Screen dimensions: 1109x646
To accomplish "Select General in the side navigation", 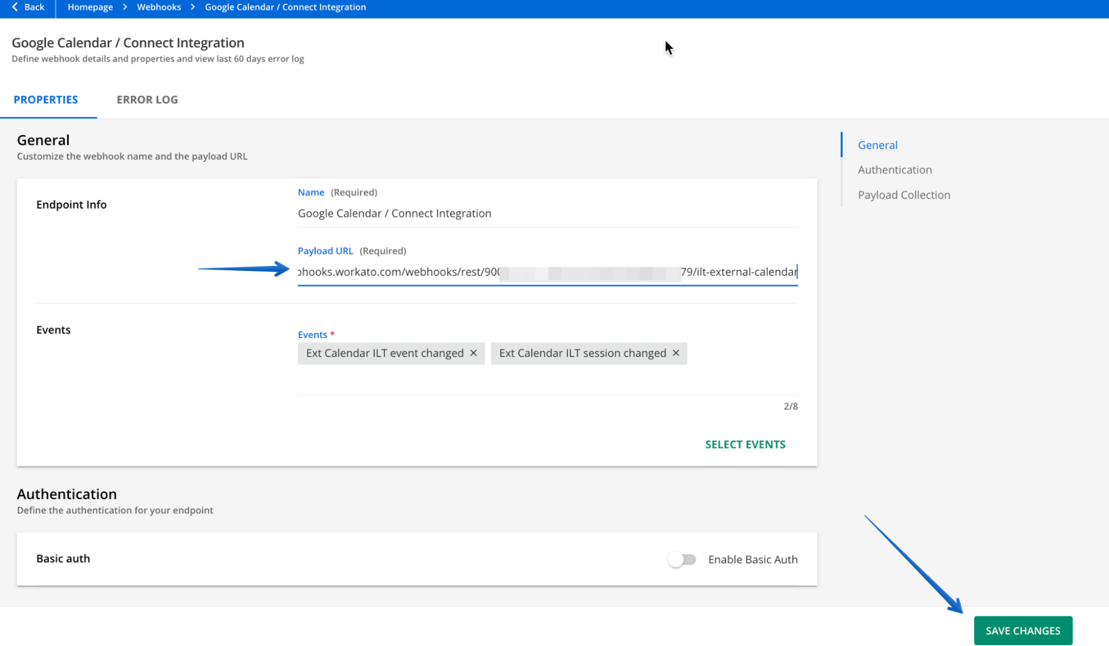I will coord(877,144).
